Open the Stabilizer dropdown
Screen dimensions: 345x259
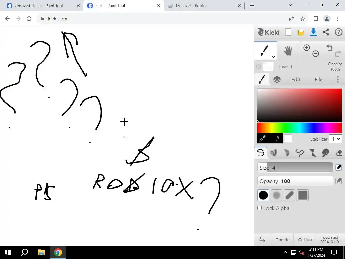pos(335,139)
